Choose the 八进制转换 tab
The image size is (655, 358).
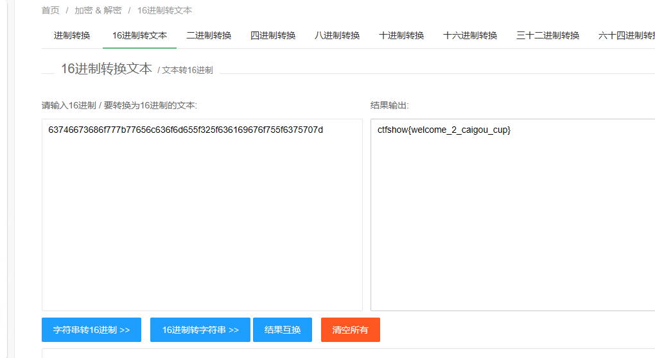[337, 35]
